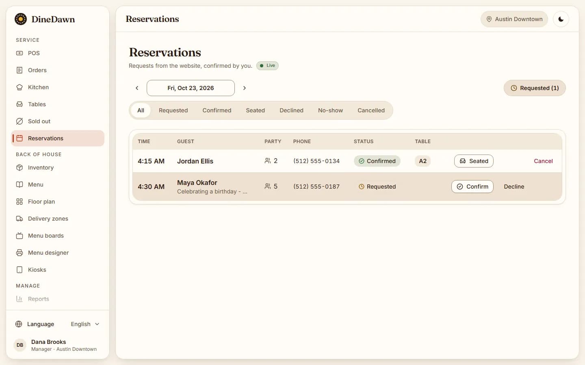
Task: Switch to the No-show filter tab
Action: point(331,110)
